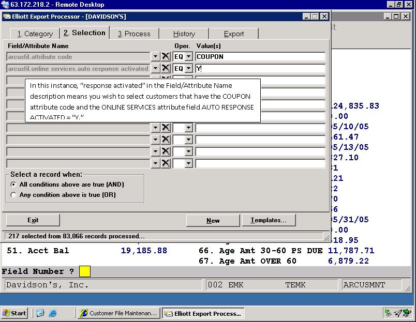Screen dimensions: 416x322
Task: Click the value field containing COUPON
Action: tap(260, 56)
